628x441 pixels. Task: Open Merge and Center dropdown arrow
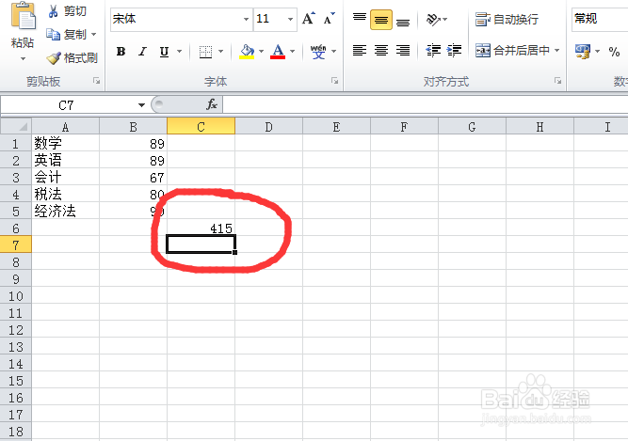click(556, 51)
